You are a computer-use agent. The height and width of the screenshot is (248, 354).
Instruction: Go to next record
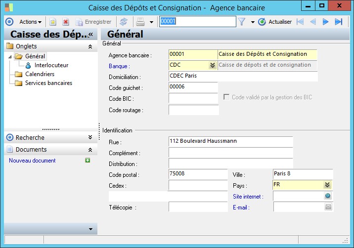pos(325,22)
